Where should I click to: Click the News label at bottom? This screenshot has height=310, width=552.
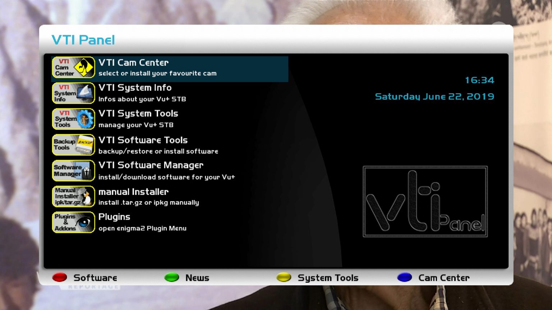point(197,278)
